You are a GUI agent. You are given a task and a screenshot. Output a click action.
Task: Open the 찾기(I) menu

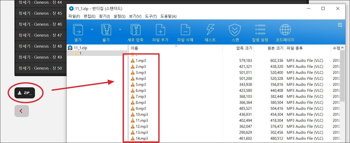click(105, 16)
